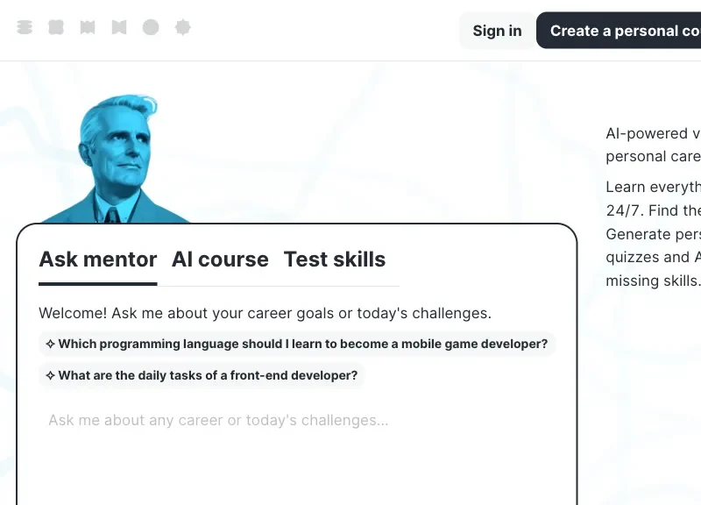Click the rounded-square shape icon in header

point(56,27)
